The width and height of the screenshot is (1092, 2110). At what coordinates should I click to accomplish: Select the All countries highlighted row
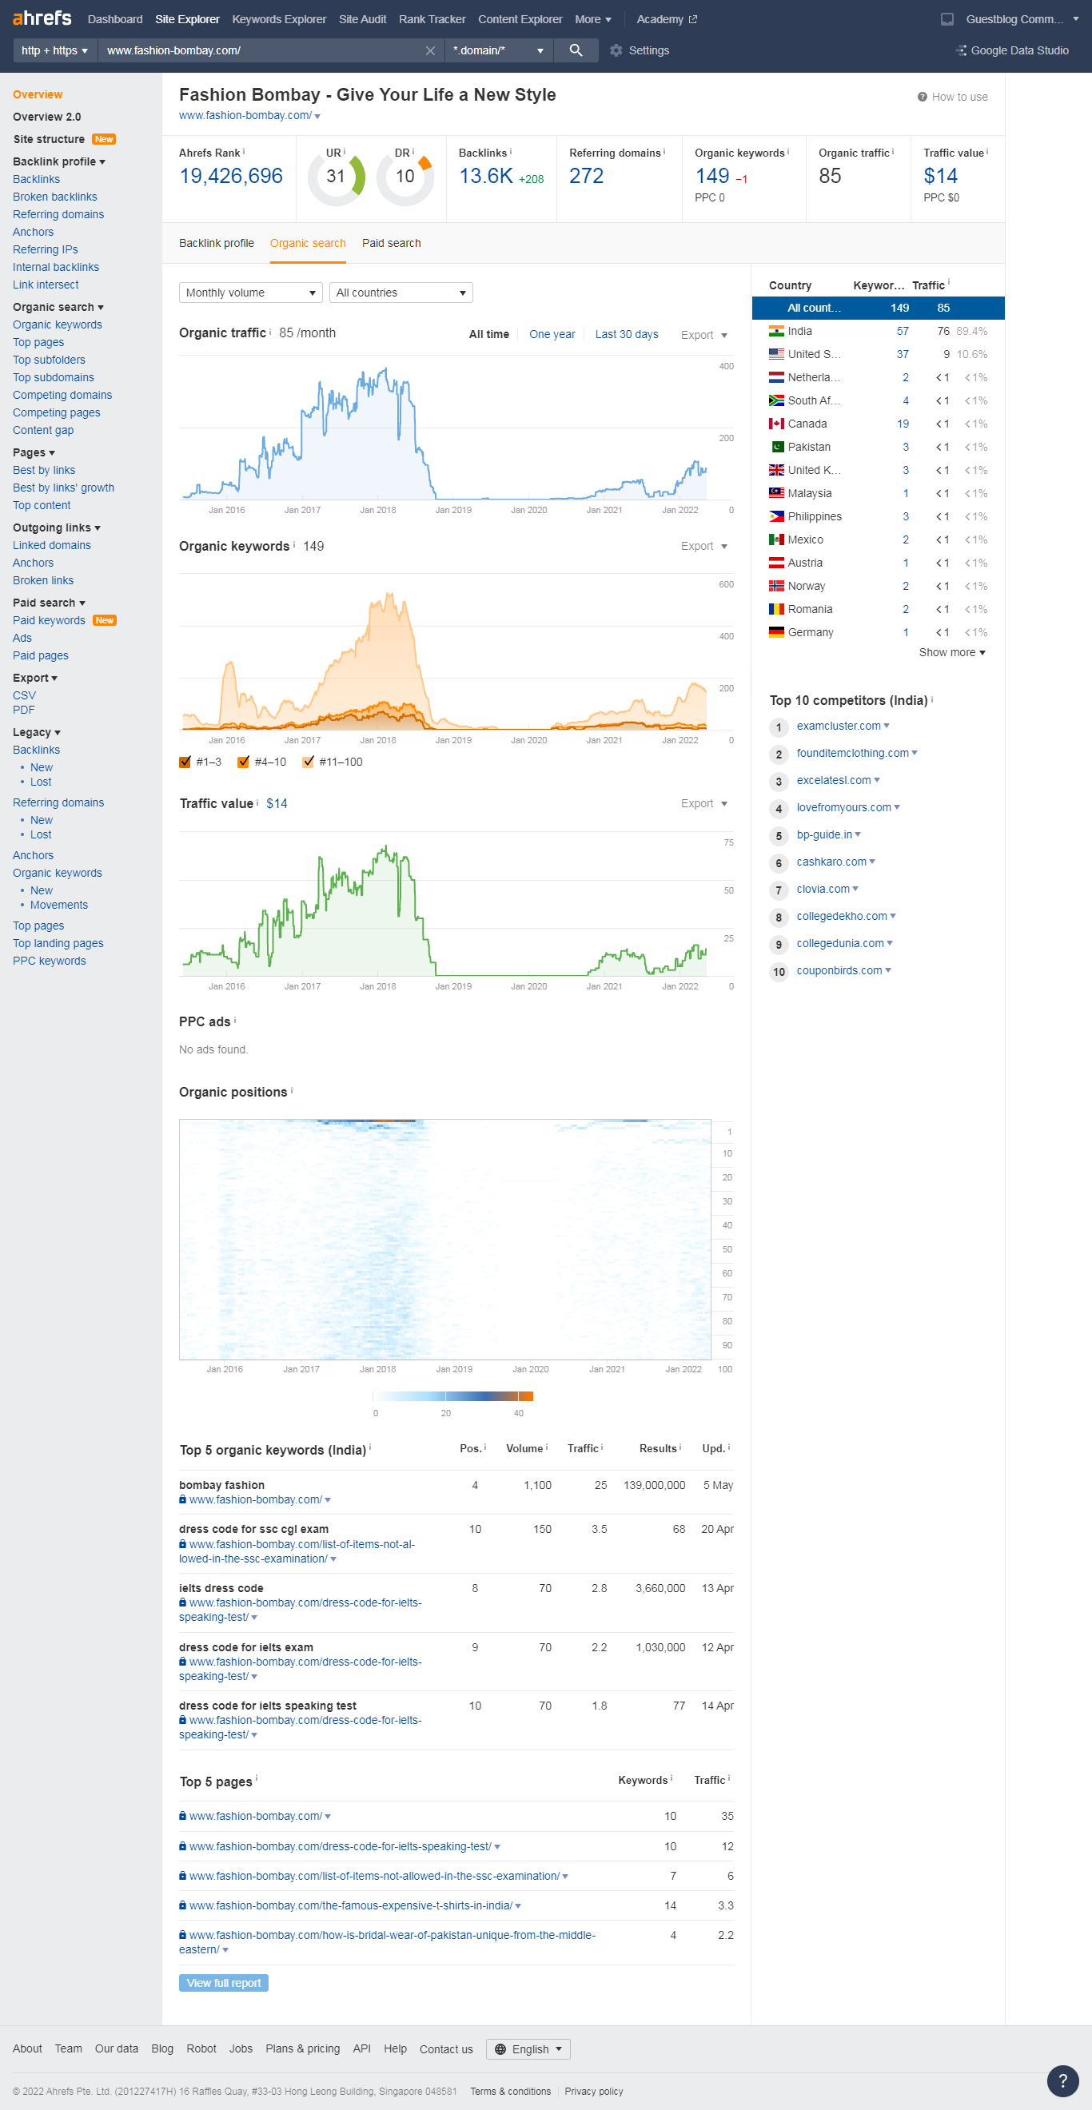click(879, 308)
